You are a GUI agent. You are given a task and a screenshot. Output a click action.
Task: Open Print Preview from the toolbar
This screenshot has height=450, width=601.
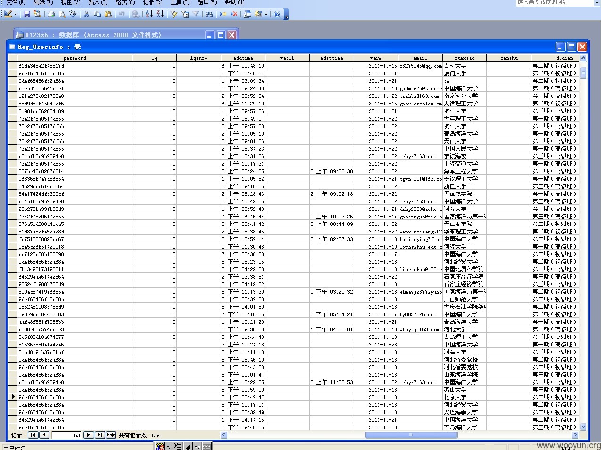62,14
